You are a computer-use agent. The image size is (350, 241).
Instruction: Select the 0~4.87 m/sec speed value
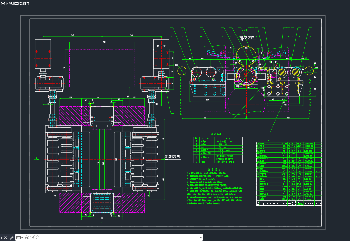(225, 150)
